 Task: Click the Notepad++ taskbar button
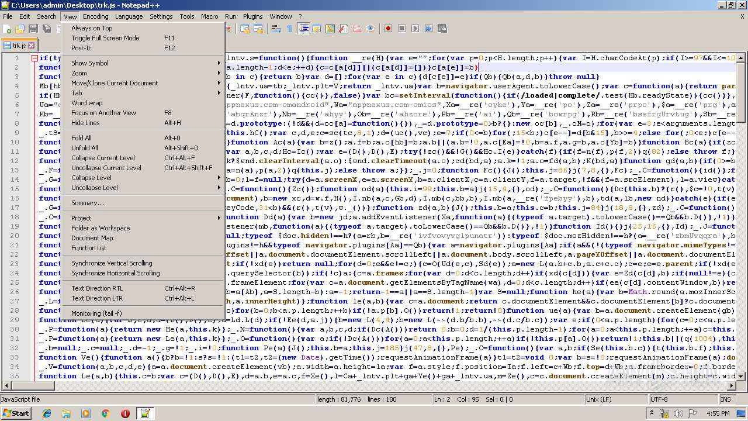pyautogui.click(x=145, y=413)
